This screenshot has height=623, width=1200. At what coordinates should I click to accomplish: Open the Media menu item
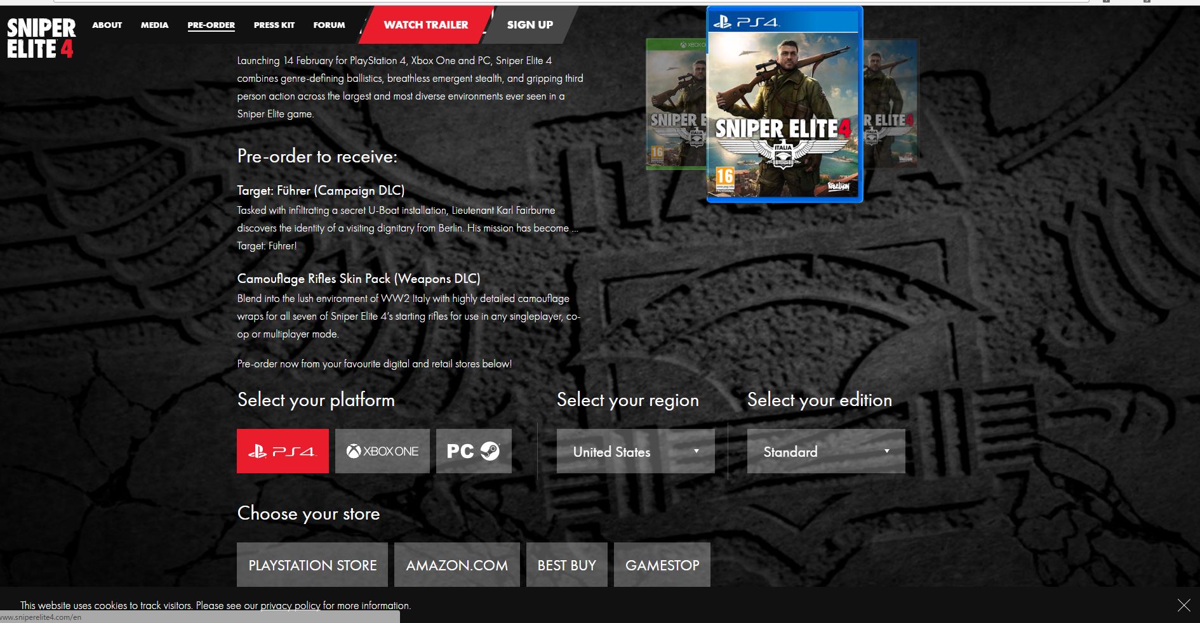point(154,25)
